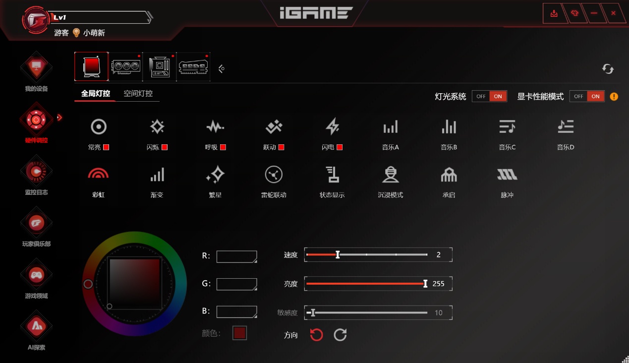Click the 亮度 brightness slider

click(x=367, y=284)
